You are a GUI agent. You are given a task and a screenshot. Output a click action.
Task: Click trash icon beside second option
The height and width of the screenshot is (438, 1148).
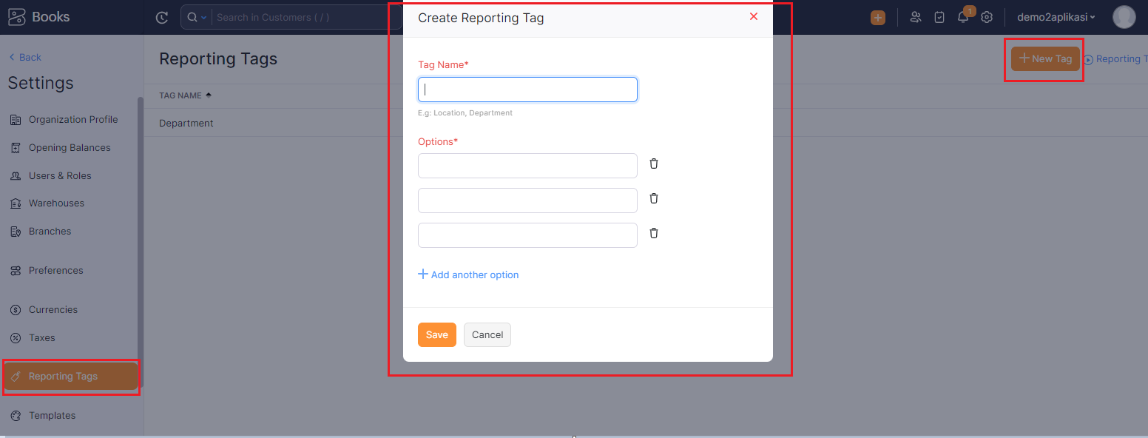[654, 198]
